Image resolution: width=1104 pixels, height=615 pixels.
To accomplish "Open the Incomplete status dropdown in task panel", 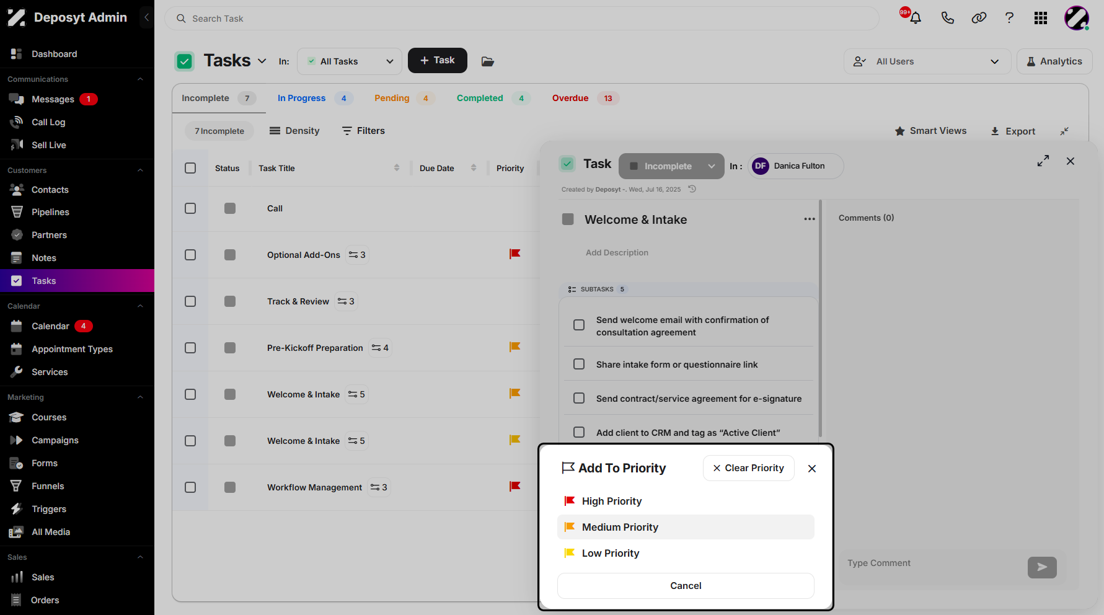I will [671, 166].
